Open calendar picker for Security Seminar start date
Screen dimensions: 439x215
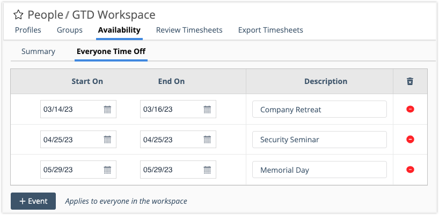point(107,140)
